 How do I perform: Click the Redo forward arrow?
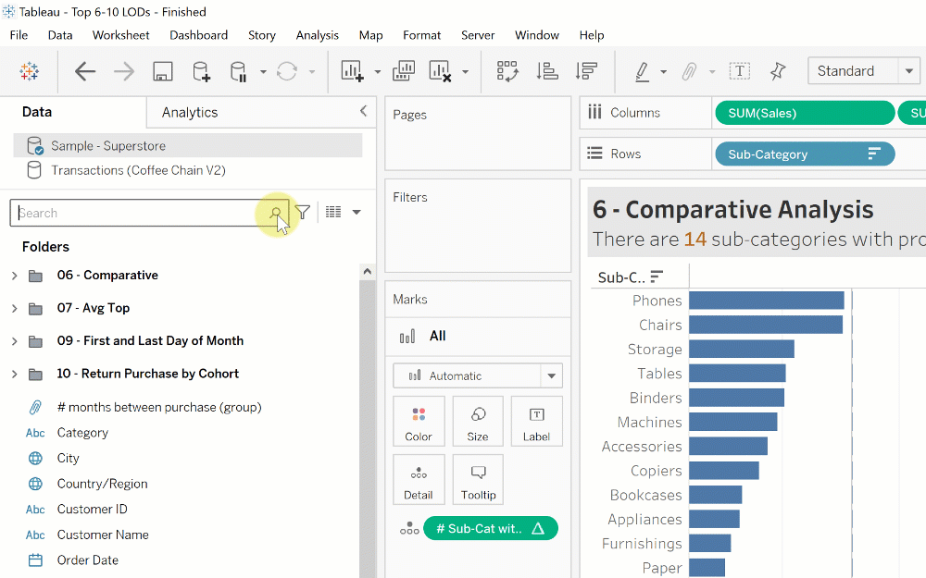click(123, 71)
